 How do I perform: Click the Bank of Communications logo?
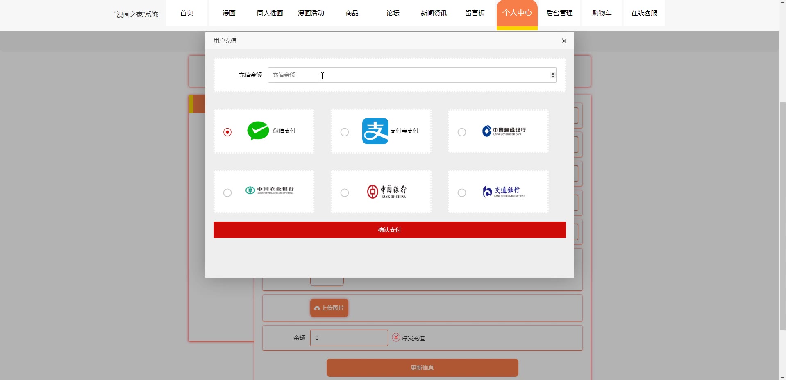point(504,192)
